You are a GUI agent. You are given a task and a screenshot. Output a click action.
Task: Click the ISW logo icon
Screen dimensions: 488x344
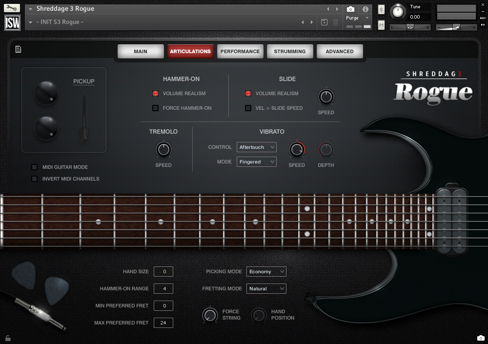click(12, 22)
